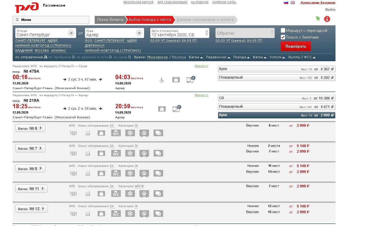The height and width of the screenshot is (226, 379).
Task: Open the Перевозчик filter dropdown
Action: (x=218, y=57)
